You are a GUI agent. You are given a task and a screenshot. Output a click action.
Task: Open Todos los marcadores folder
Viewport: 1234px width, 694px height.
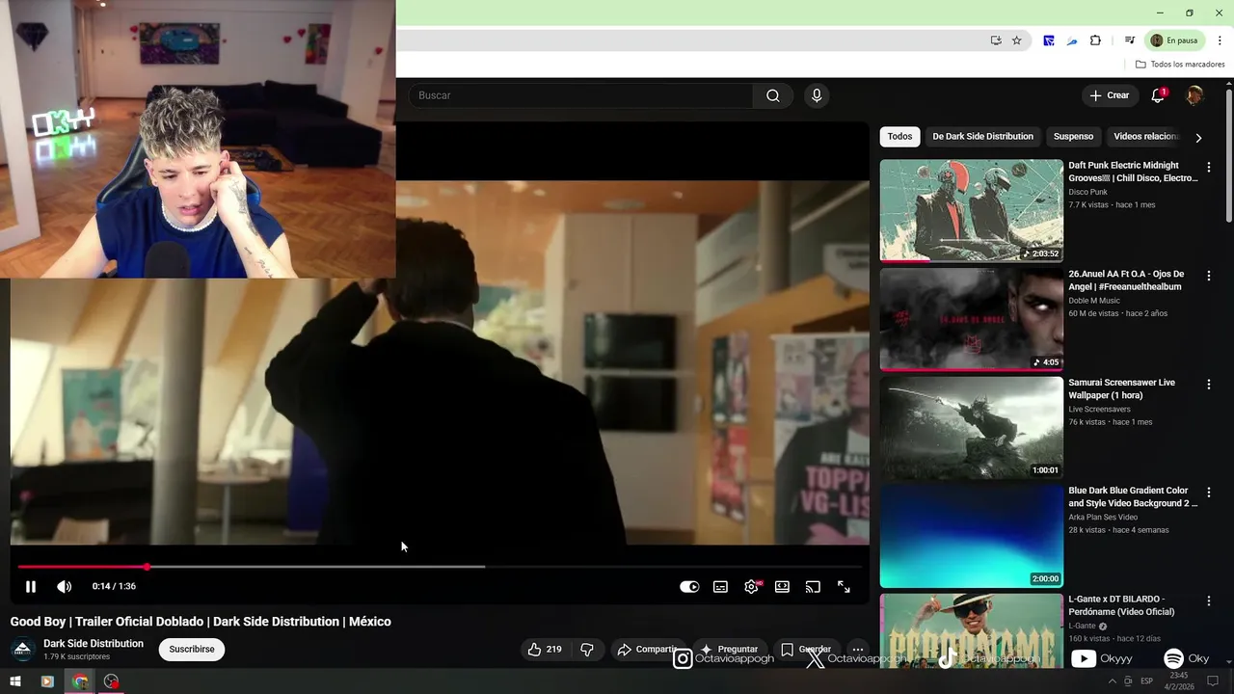[x=1180, y=65]
